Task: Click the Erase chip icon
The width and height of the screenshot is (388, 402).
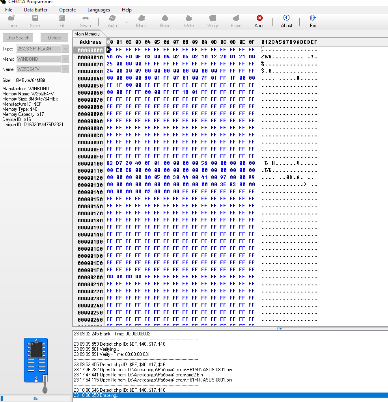Action: (x=236, y=18)
